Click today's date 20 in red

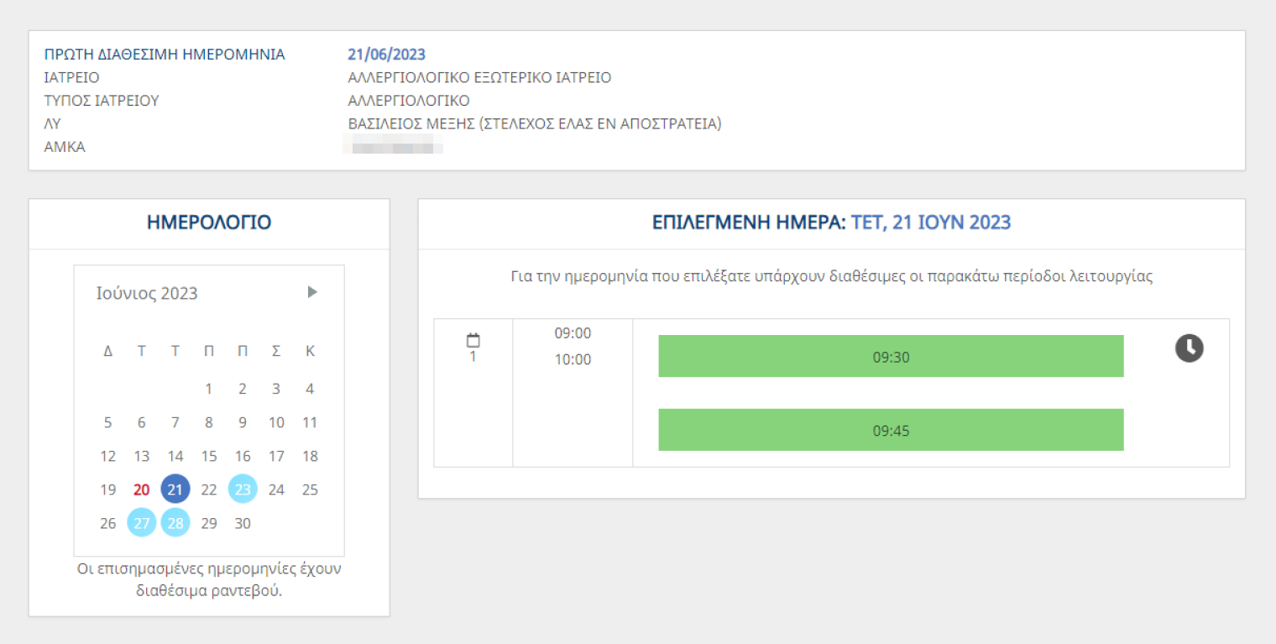pos(142,490)
